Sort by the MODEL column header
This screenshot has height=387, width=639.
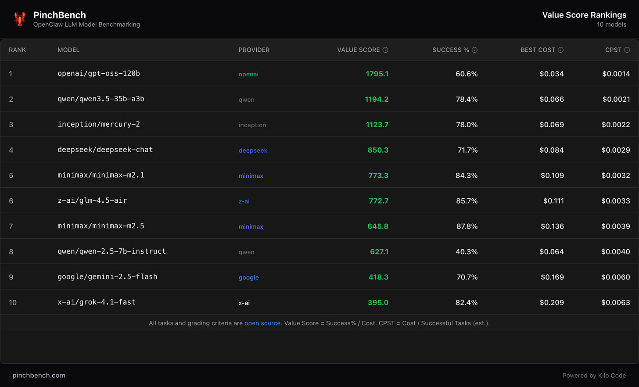68,50
